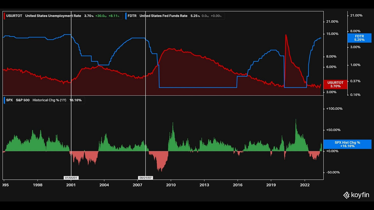Click the blue FDTR 5.25% axis tag
This screenshot has width=374, height=210.
coord(359,38)
